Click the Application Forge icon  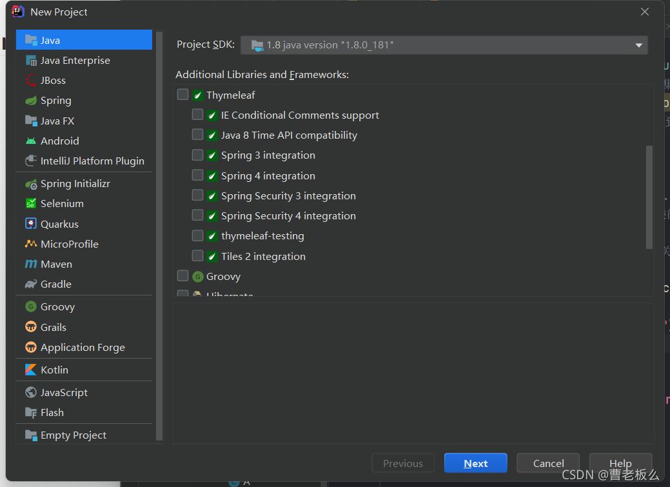point(31,347)
